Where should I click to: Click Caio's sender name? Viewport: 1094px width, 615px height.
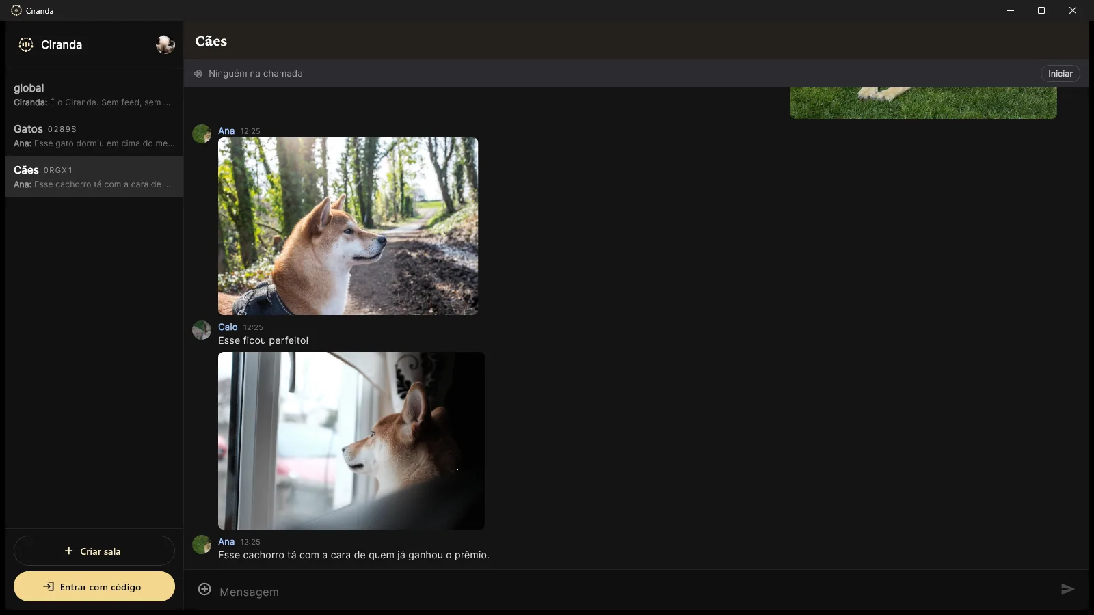click(x=228, y=327)
